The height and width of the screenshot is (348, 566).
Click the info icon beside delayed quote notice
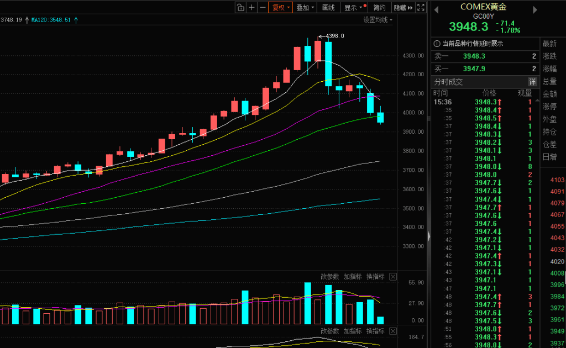click(437, 44)
